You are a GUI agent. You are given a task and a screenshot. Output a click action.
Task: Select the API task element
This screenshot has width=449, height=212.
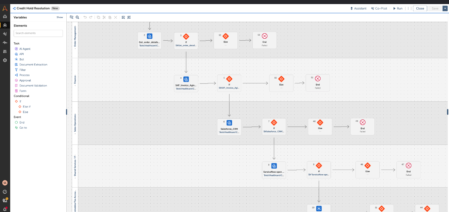pos(19,54)
